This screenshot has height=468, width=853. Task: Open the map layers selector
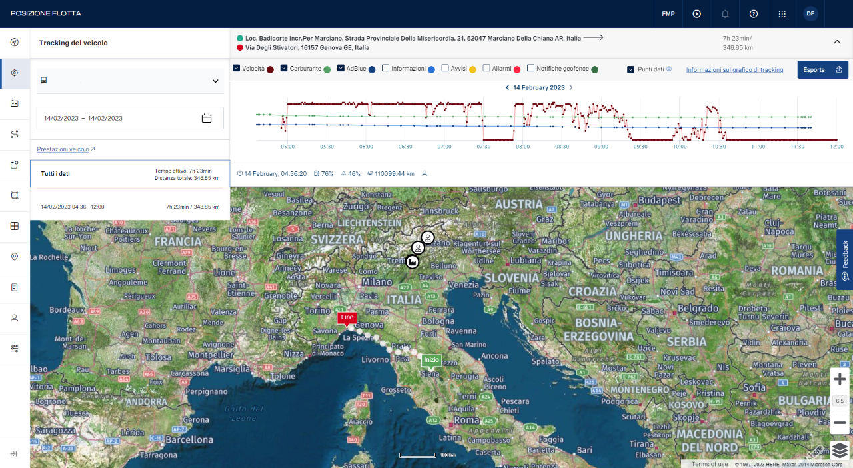click(840, 450)
